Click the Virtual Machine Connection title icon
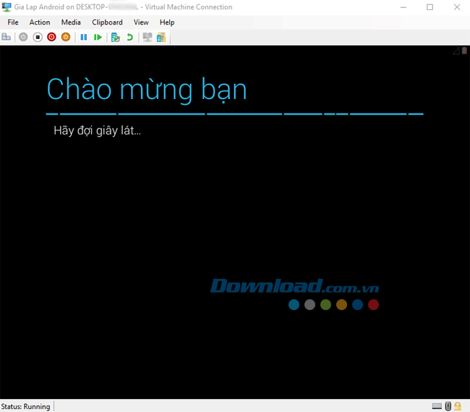 [x=7, y=7]
